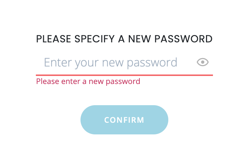
Task: Click the Confirm button
Action: point(124,120)
